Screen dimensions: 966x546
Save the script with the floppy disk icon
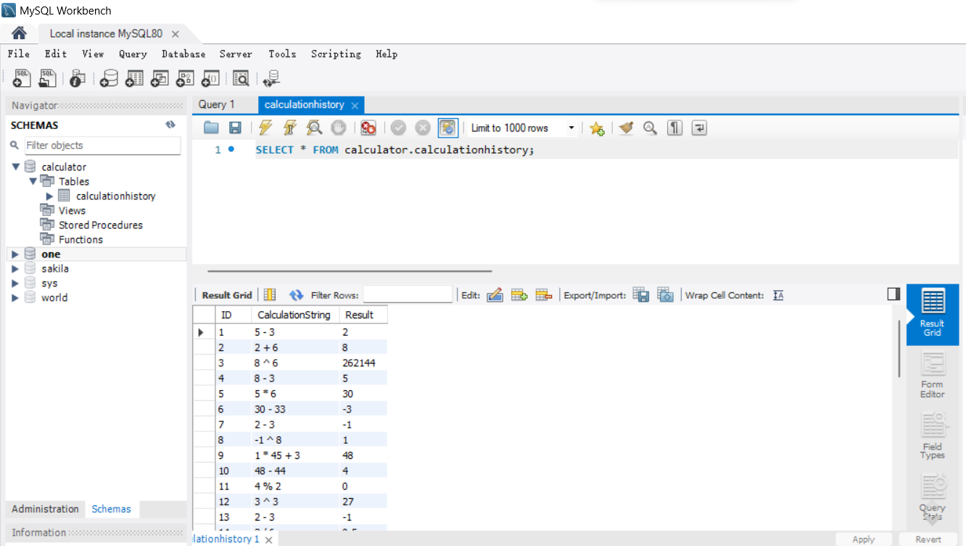coord(235,128)
